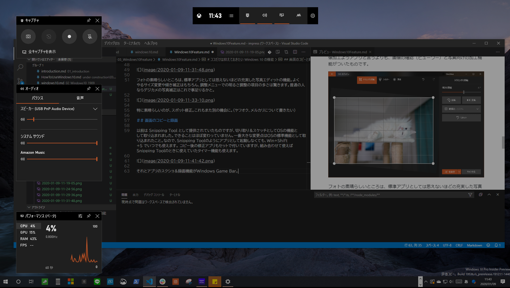
Task: Click the feedback smiley in status bar
Action: click(488, 245)
